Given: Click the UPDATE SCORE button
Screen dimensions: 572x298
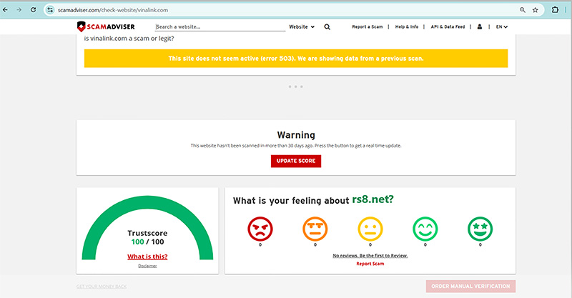Looking at the screenshot, I should [296, 161].
